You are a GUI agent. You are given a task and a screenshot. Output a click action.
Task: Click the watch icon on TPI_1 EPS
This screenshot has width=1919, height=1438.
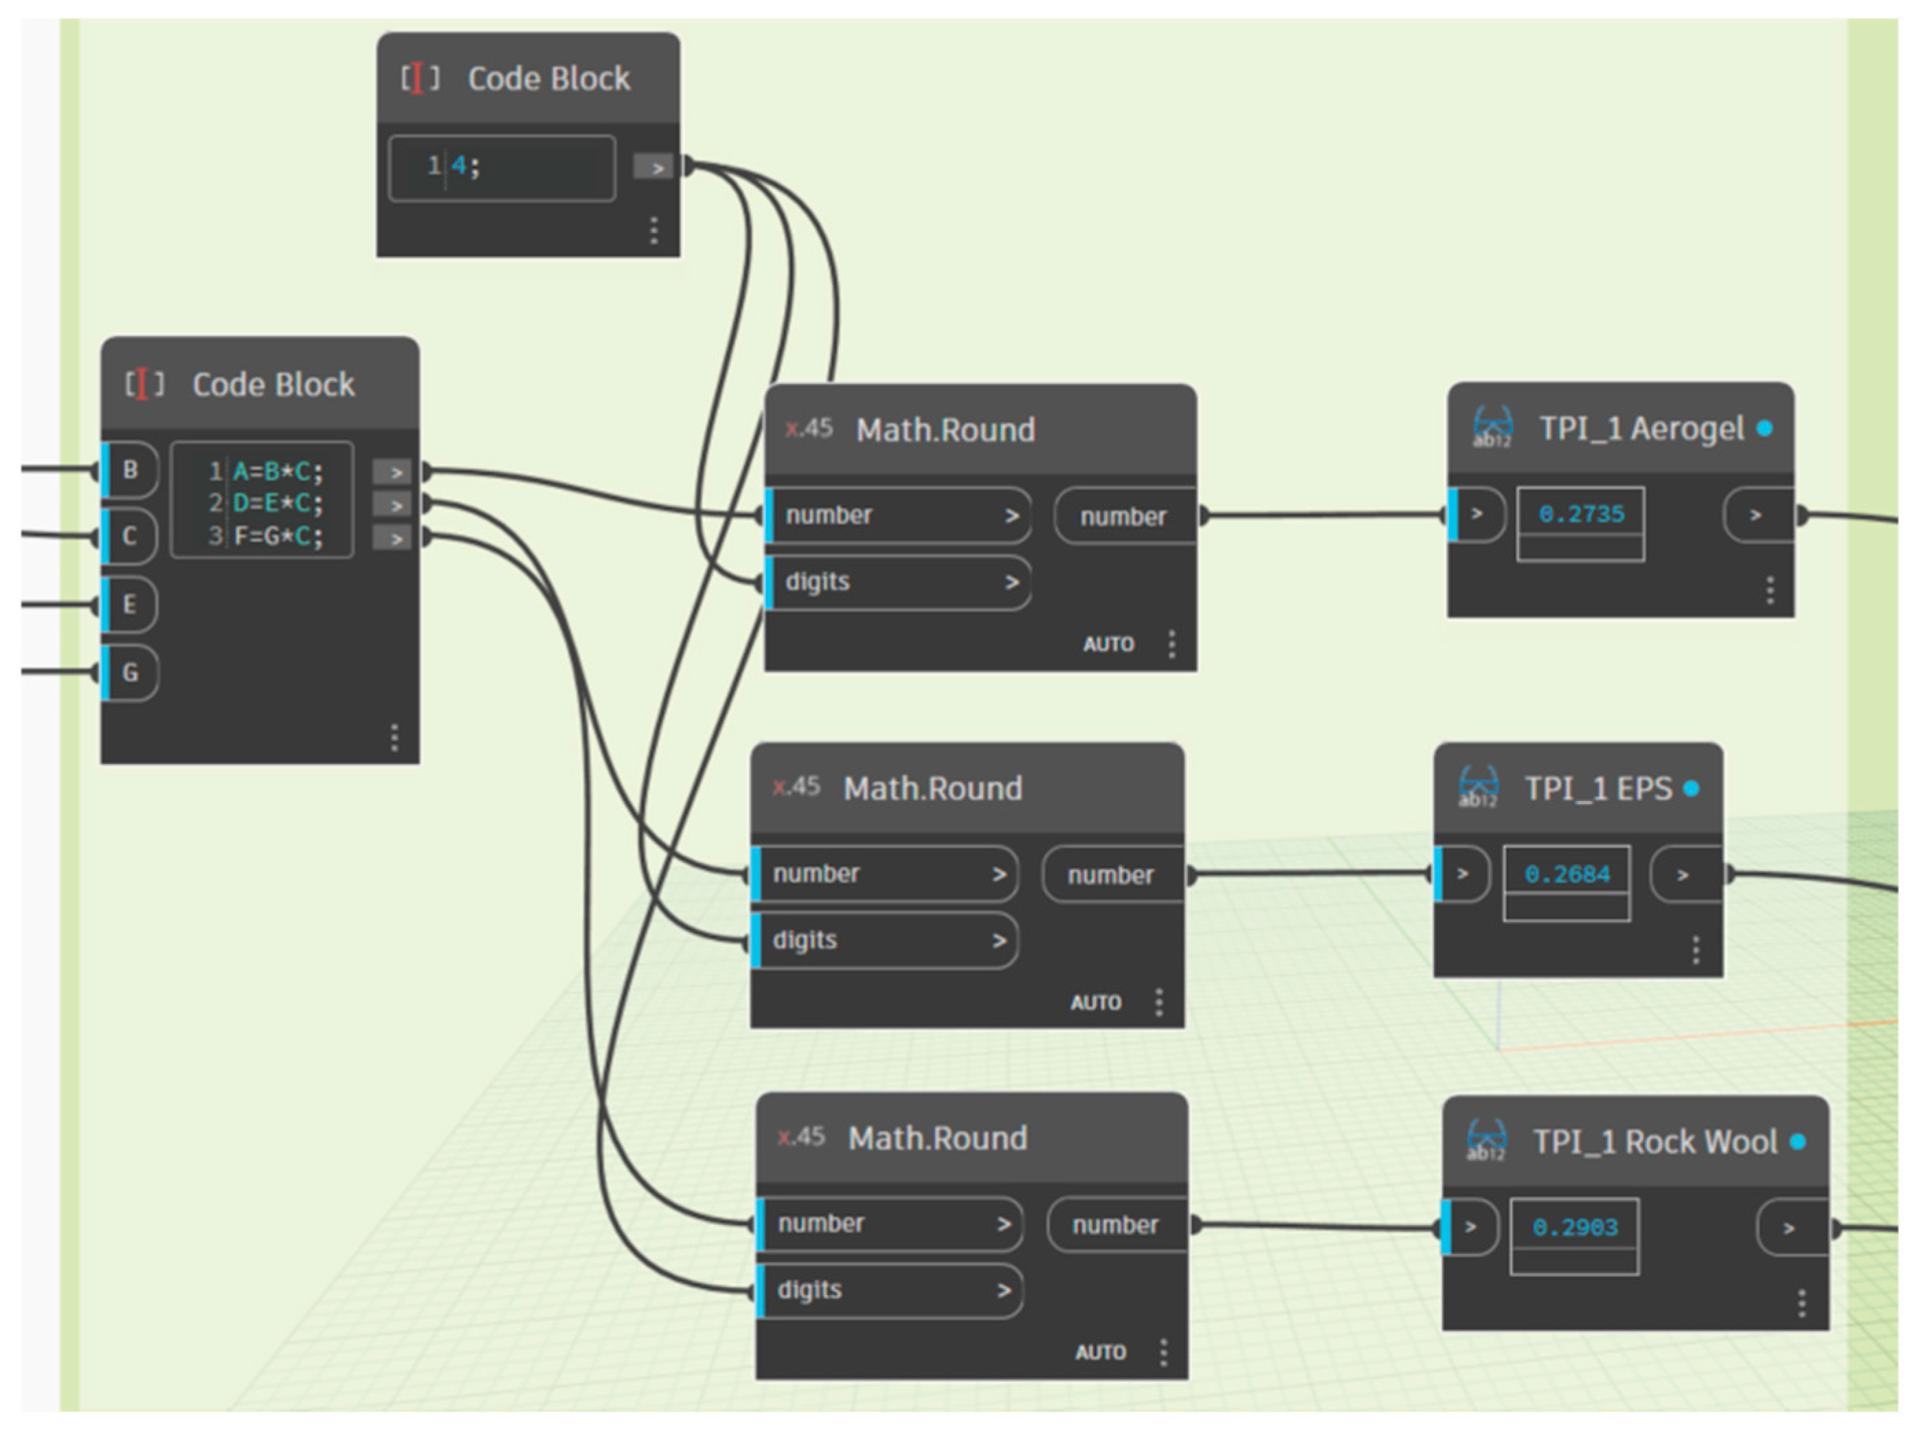[1479, 787]
